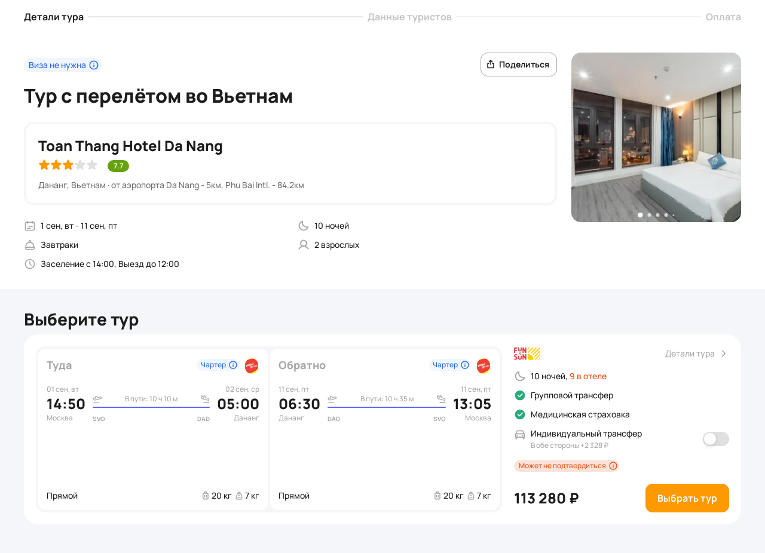Click info icon next to 'Виза не нужна'
Image resolution: width=765 pixels, height=553 pixels.
click(x=94, y=65)
